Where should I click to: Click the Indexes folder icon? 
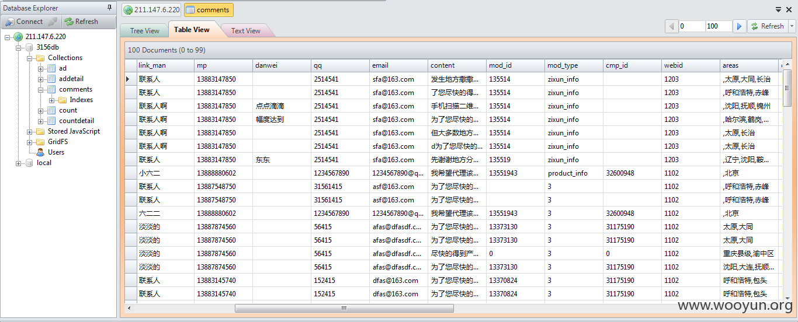click(63, 100)
